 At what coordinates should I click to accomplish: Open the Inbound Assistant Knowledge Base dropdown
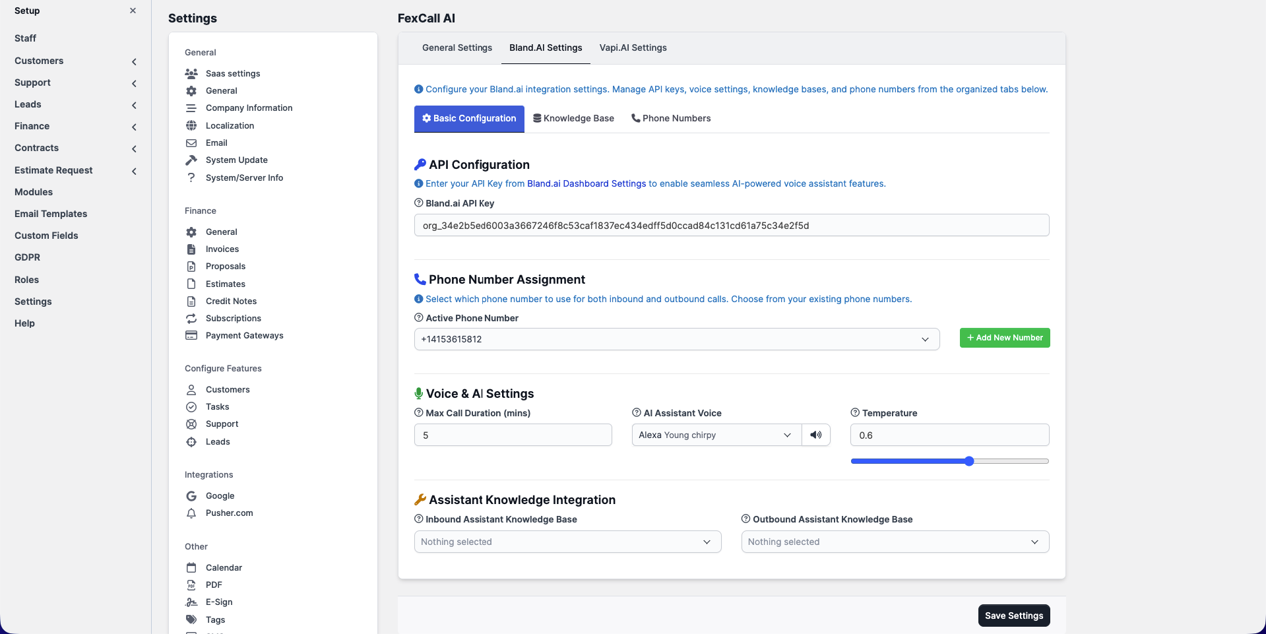(567, 542)
